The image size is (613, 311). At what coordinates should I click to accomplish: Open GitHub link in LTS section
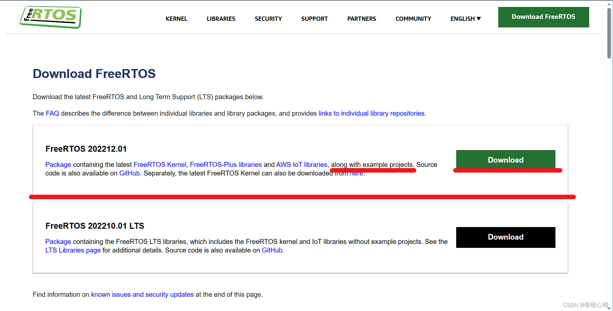click(x=272, y=250)
